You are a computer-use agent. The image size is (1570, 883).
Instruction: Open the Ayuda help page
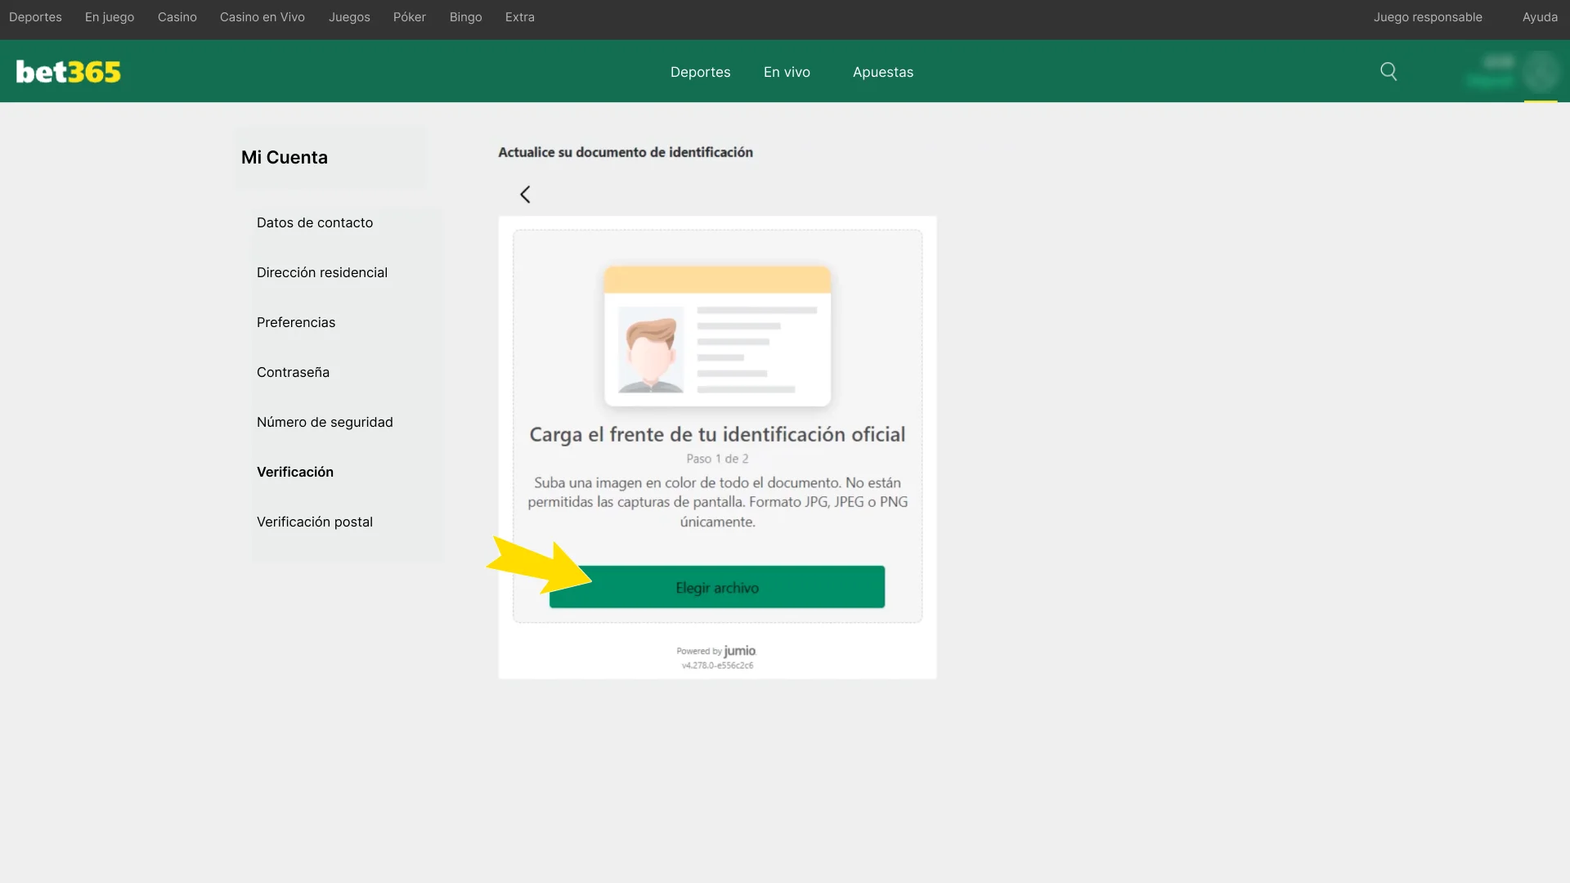click(1541, 16)
